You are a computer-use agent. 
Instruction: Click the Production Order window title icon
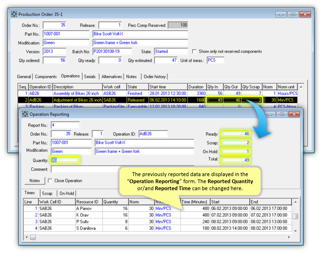coord(14,14)
